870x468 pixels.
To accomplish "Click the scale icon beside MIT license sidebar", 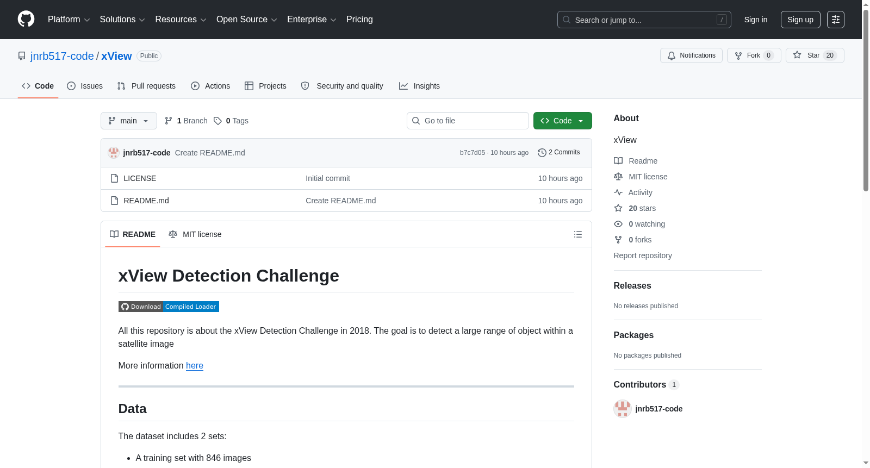I will [618, 177].
